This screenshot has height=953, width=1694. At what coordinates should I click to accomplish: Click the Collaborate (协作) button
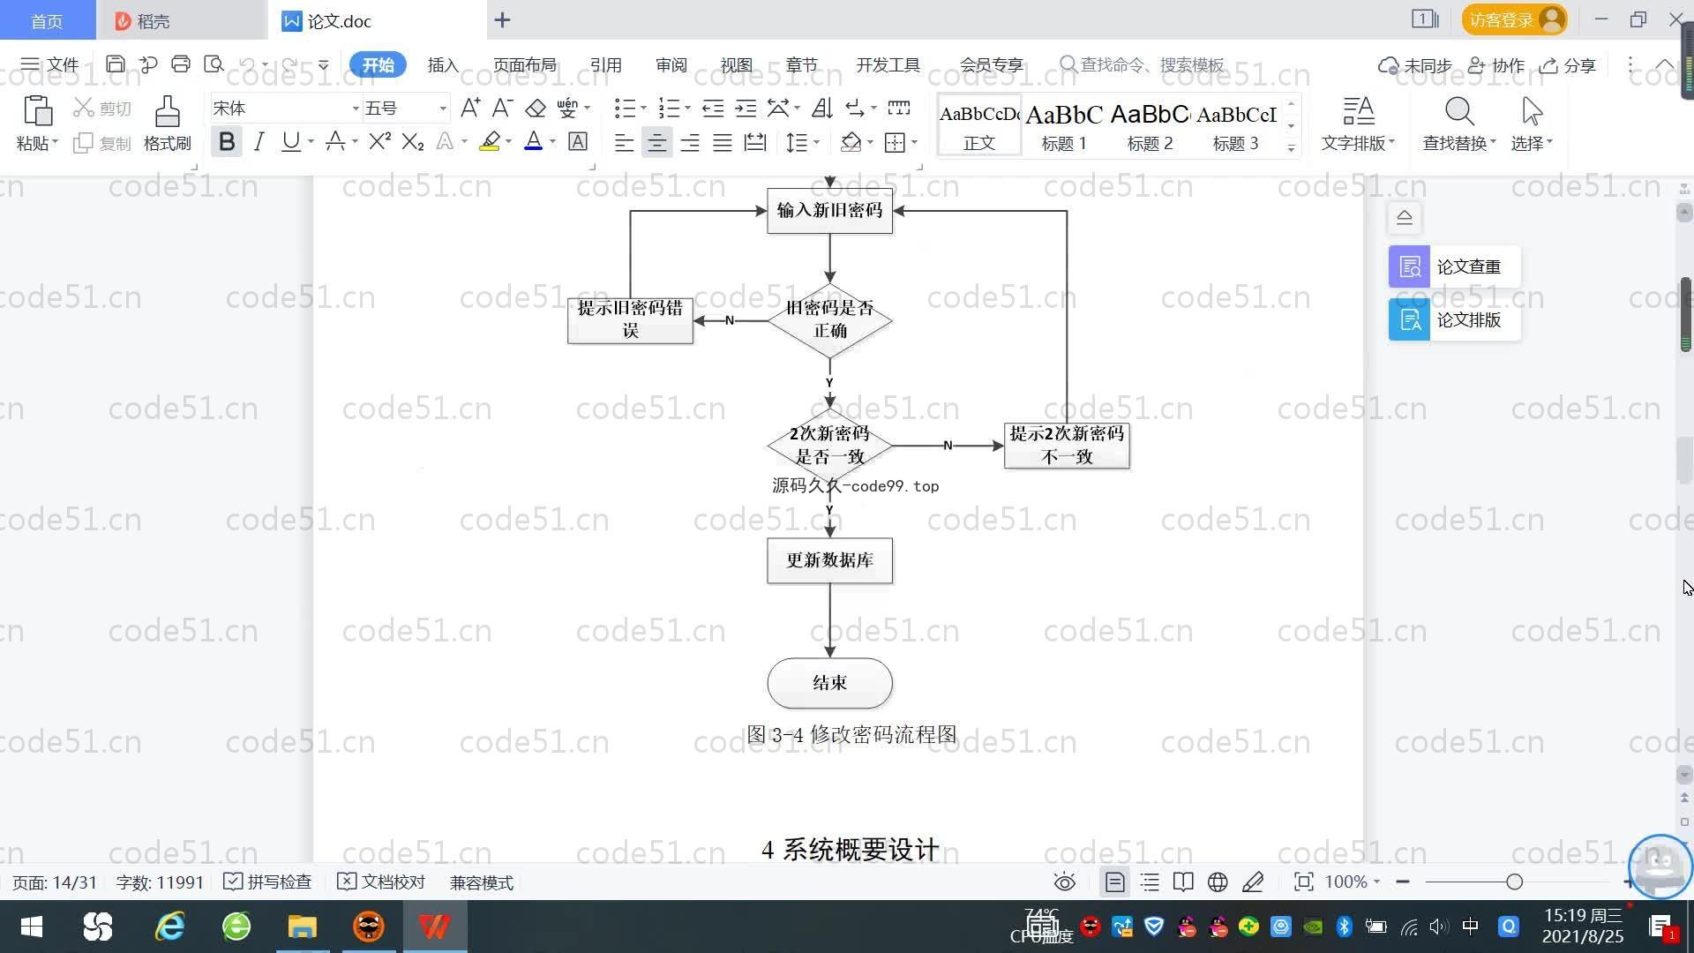1496,65
